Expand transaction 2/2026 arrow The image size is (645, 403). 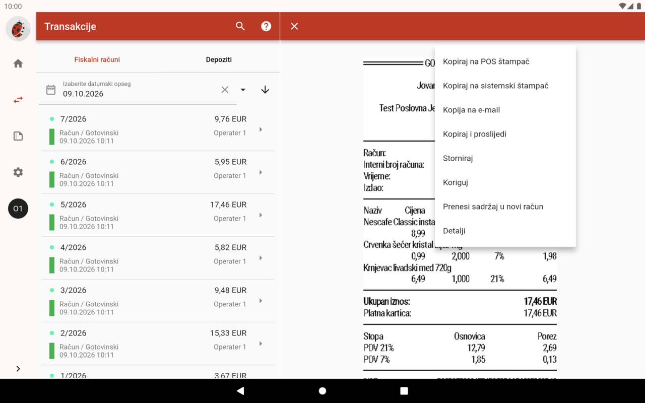[261, 344]
